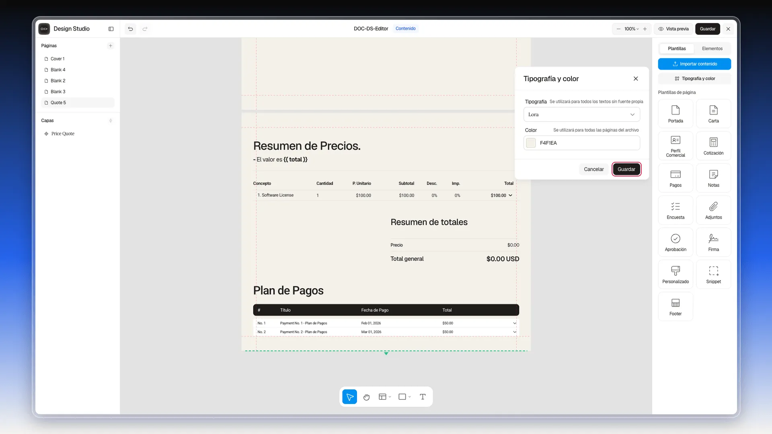The image size is (772, 434).
Task: Switch to the Plantillas tab
Action: (677, 49)
